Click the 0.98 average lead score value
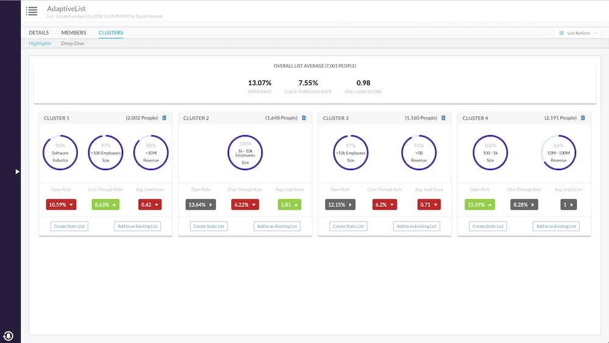The width and height of the screenshot is (609, 343). click(x=363, y=83)
